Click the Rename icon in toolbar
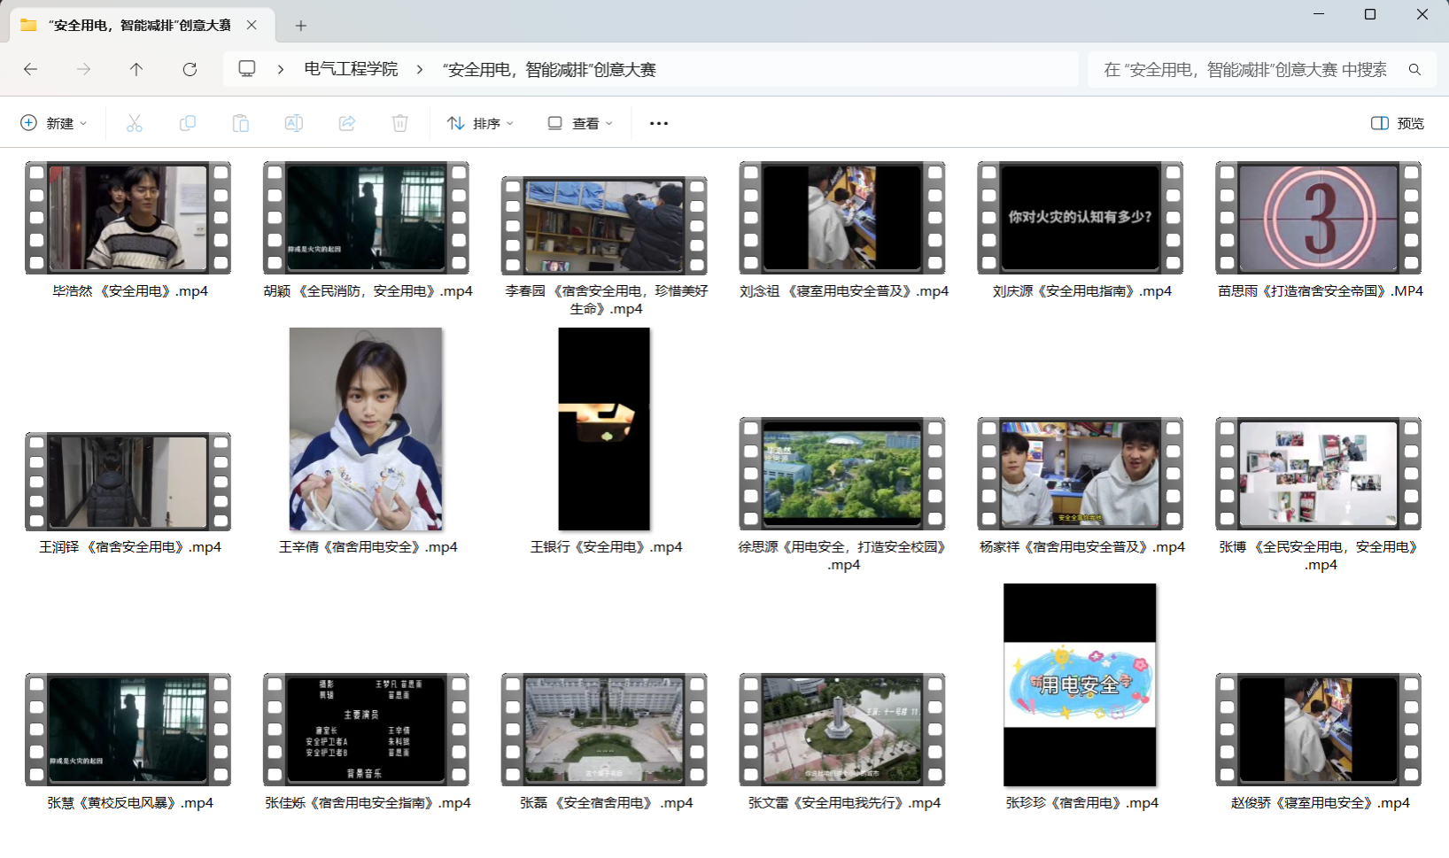Screen dimensions: 1449x858 [x=294, y=123]
